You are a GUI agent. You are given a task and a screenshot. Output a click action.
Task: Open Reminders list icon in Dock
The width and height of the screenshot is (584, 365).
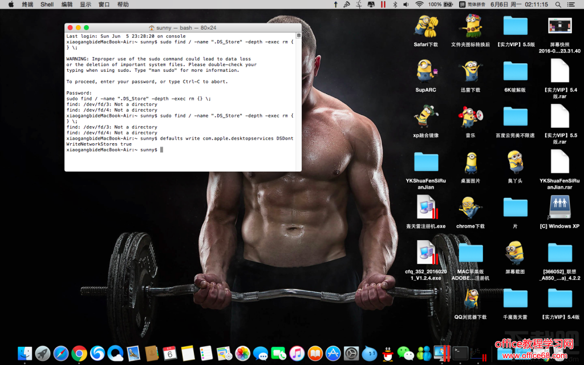[206, 353]
